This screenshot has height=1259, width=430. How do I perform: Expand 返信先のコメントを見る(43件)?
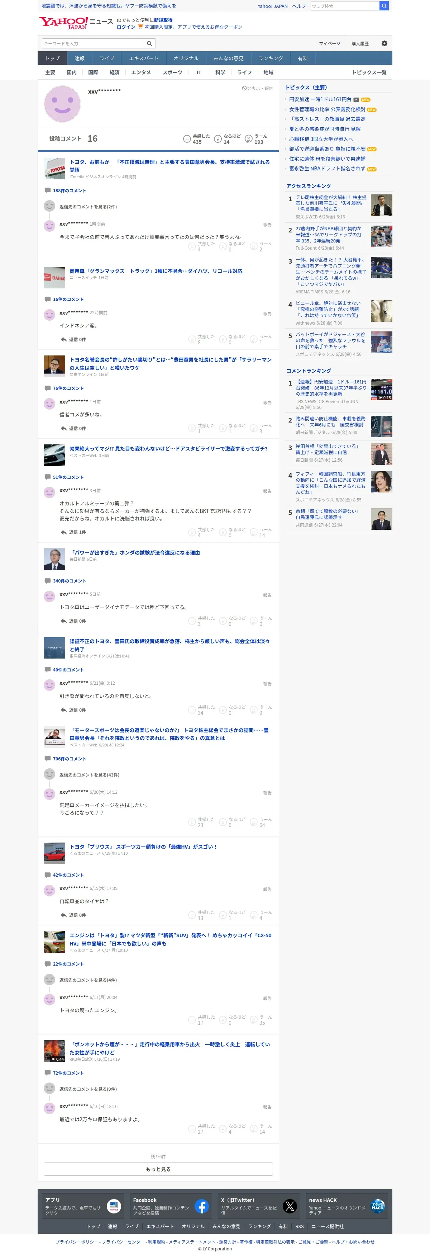(89, 775)
